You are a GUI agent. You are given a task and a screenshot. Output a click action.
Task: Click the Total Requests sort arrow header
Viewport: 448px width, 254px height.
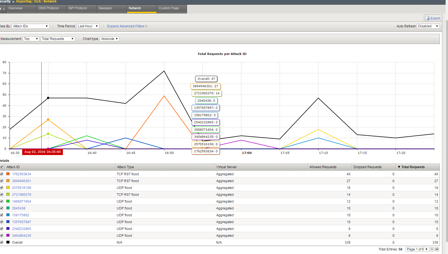399,167
